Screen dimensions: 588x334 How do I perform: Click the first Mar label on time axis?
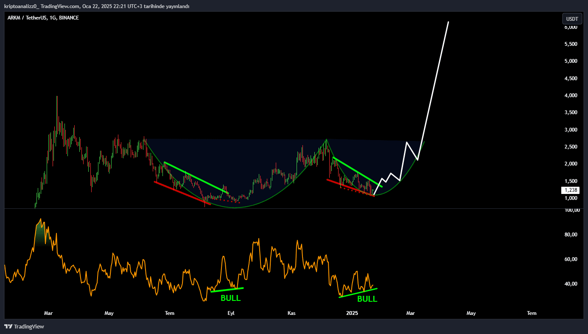coord(48,313)
